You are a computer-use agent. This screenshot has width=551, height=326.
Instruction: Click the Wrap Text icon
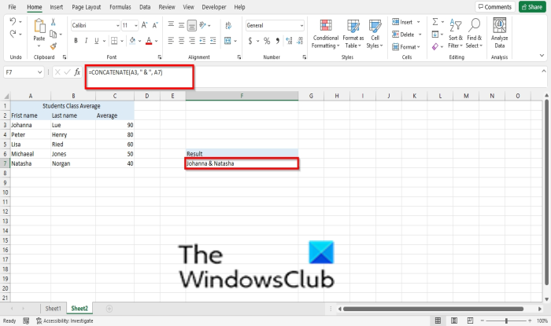tap(228, 25)
